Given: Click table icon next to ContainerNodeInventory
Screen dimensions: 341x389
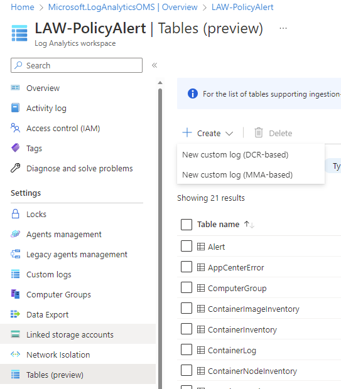Looking at the screenshot, I should (x=201, y=371).
